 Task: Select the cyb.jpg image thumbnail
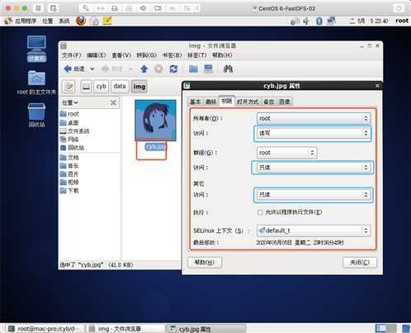(x=155, y=121)
